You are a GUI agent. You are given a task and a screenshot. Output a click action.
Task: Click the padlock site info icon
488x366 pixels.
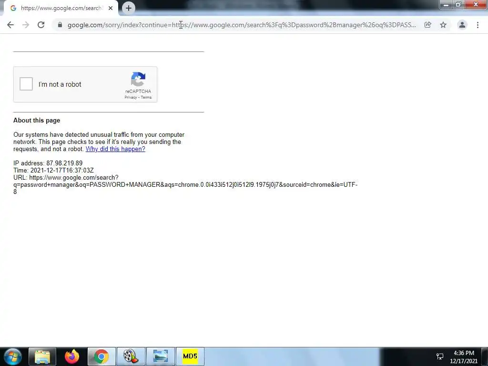pos(60,25)
